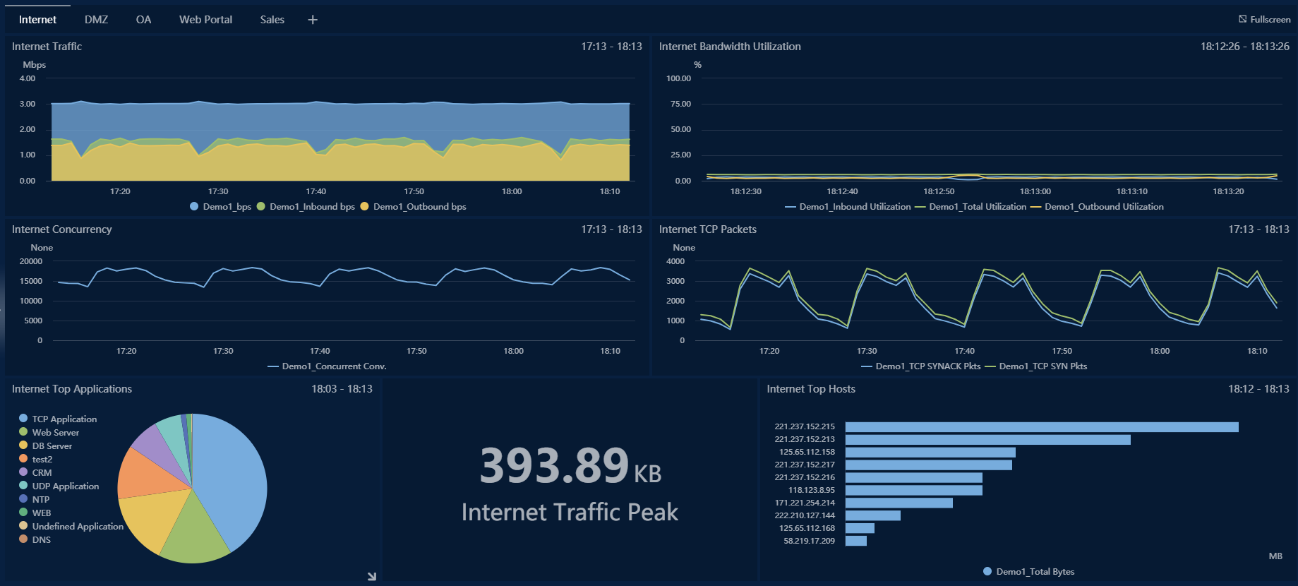
Task: Click NTP legend entry
Action: point(34,499)
